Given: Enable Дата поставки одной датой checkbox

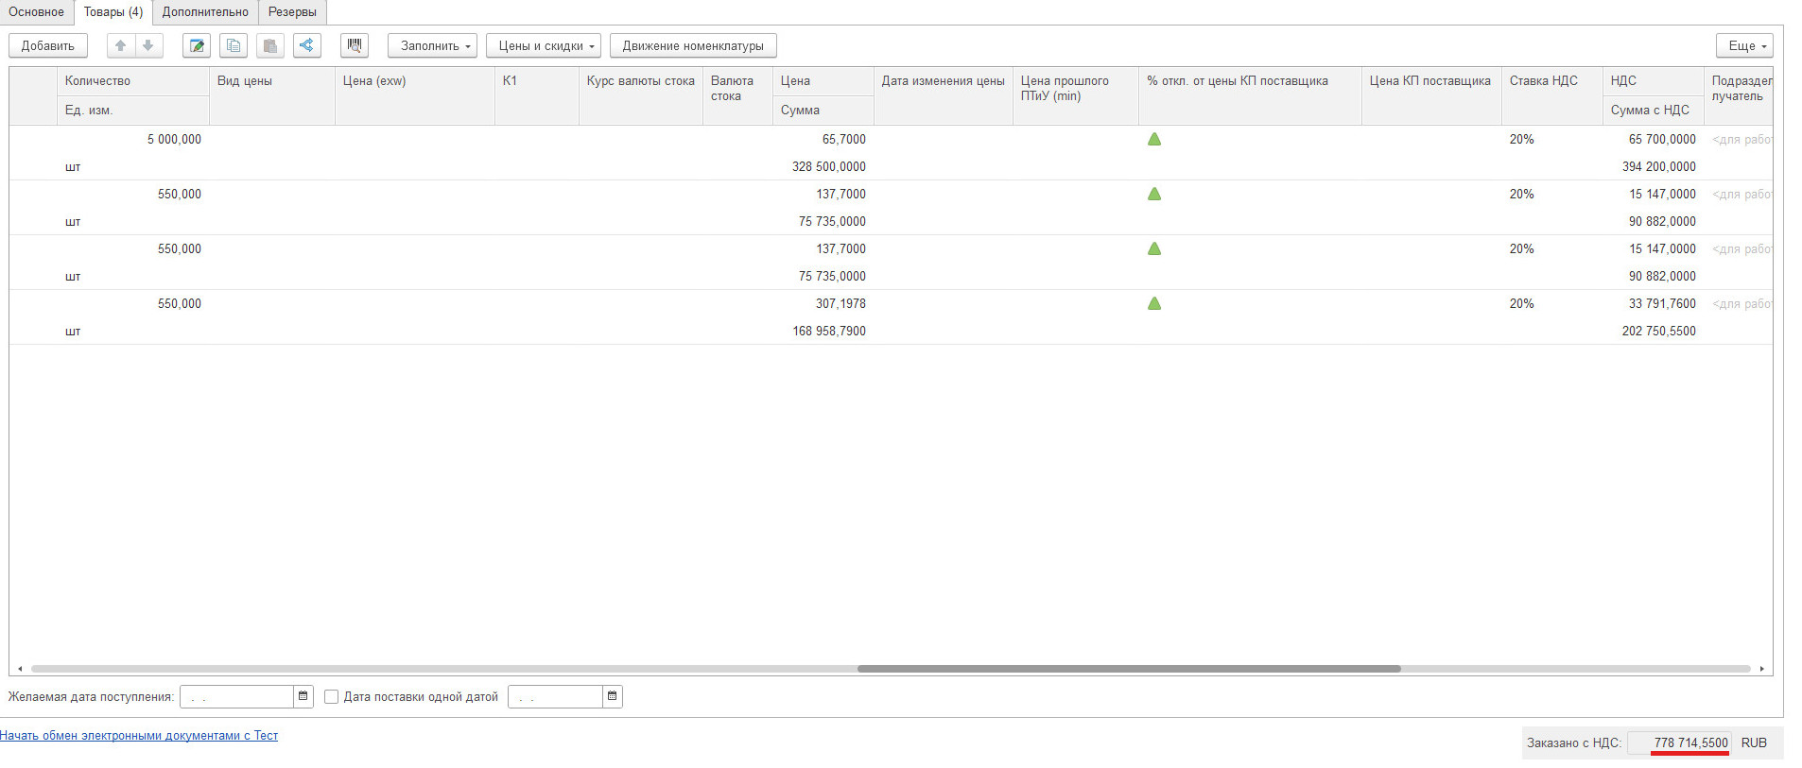Looking at the screenshot, I should (331, 696).
